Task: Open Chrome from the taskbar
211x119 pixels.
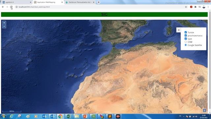Action: [x=60, y=116]
